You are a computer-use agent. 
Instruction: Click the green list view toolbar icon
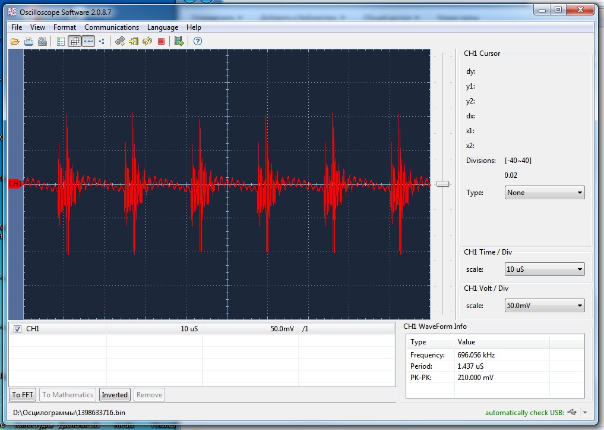[x=61, y=41]
